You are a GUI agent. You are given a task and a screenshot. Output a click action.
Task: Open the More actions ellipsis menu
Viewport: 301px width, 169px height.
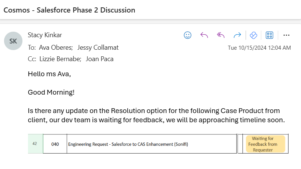click(286, 35)
